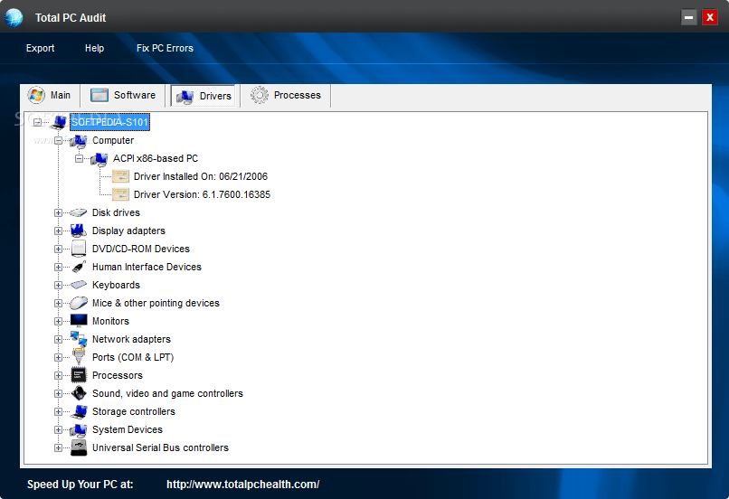
Task: Select the 'Monitors' label
Action: click(110, 322)
